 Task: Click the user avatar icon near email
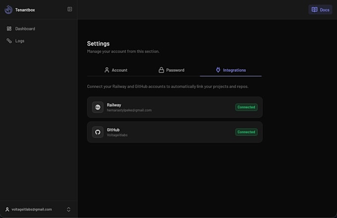(7, 209)
